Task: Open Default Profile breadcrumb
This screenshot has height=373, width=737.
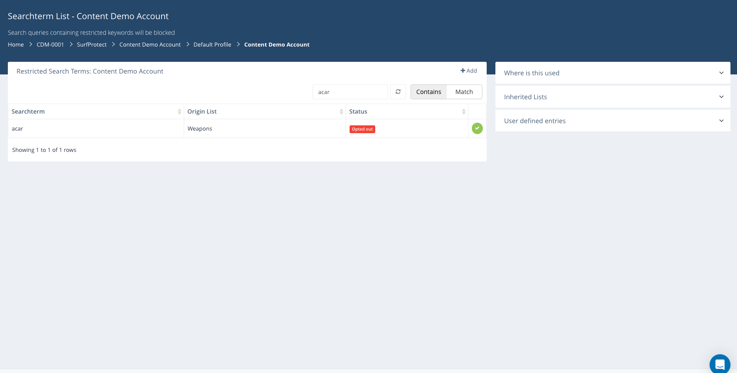Action: tap(212, 45)
